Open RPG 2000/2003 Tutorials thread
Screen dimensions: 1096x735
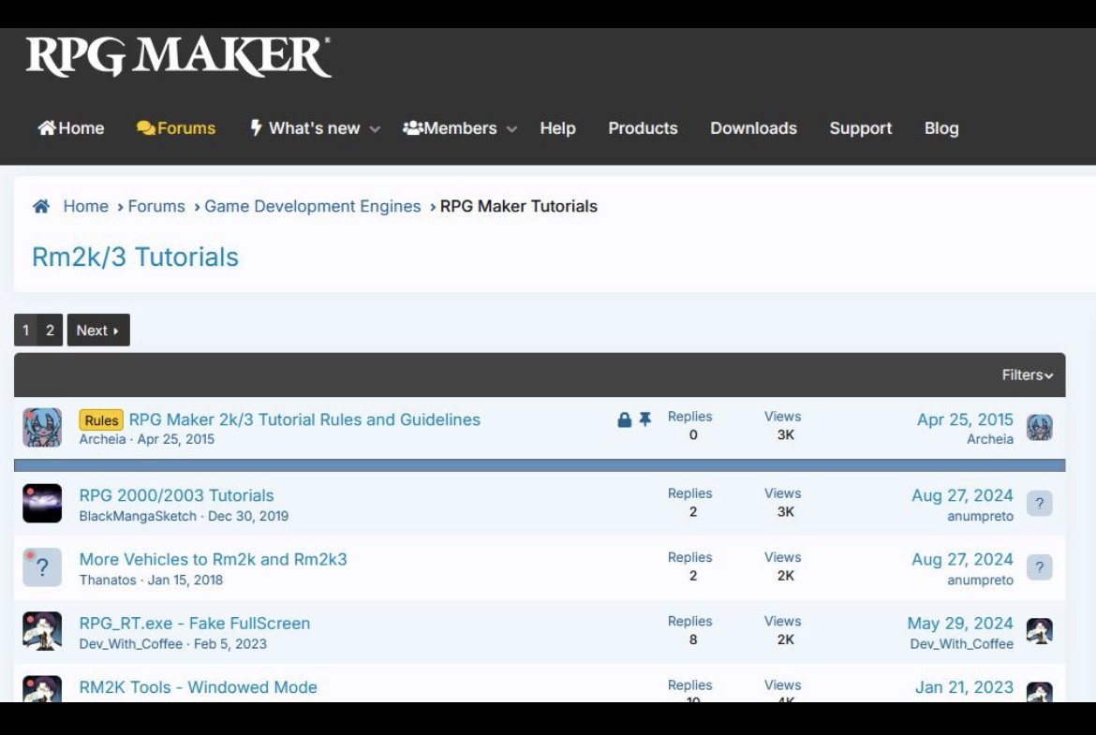click(x=176, y=495)
